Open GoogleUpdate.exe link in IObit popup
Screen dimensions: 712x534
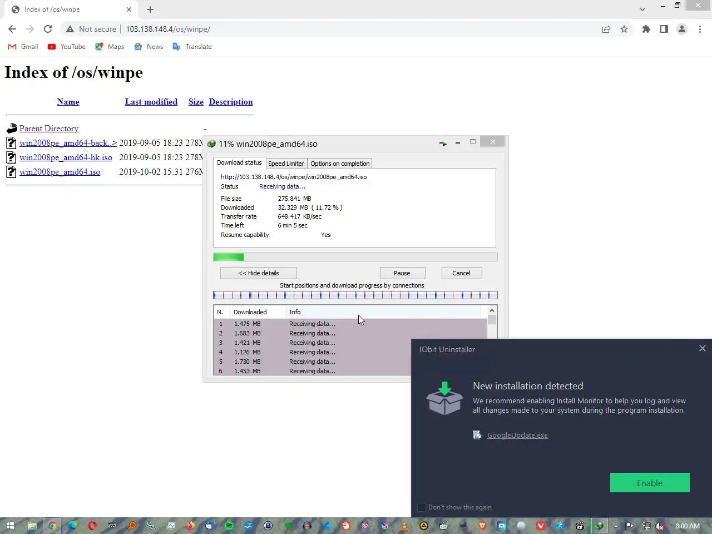(517, 436)
